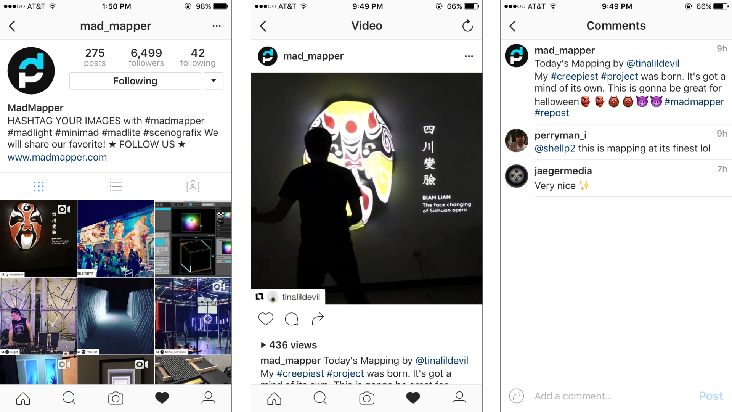Tap mad_mapper avatar in comments
Screen dimensions: 732x412
click(516, 56)
